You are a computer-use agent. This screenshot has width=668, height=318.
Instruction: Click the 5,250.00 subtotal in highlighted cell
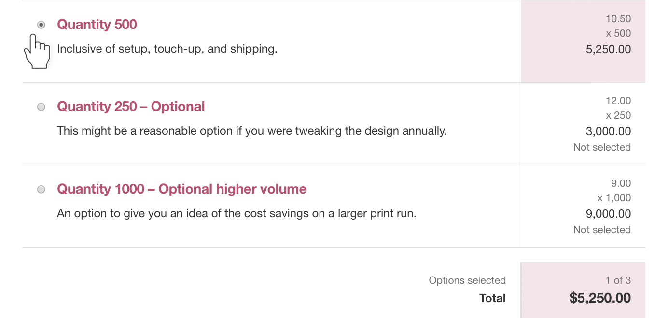(608, 49)
